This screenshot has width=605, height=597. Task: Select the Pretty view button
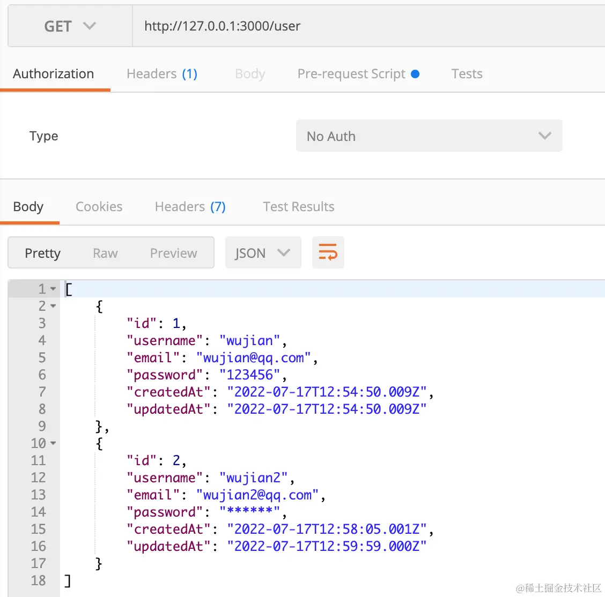click(x=43, y=253)
